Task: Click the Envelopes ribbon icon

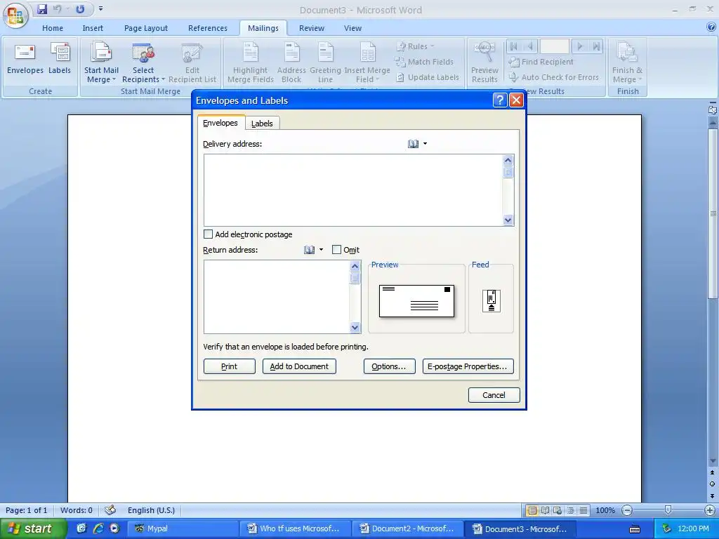Action: point(25,58)
